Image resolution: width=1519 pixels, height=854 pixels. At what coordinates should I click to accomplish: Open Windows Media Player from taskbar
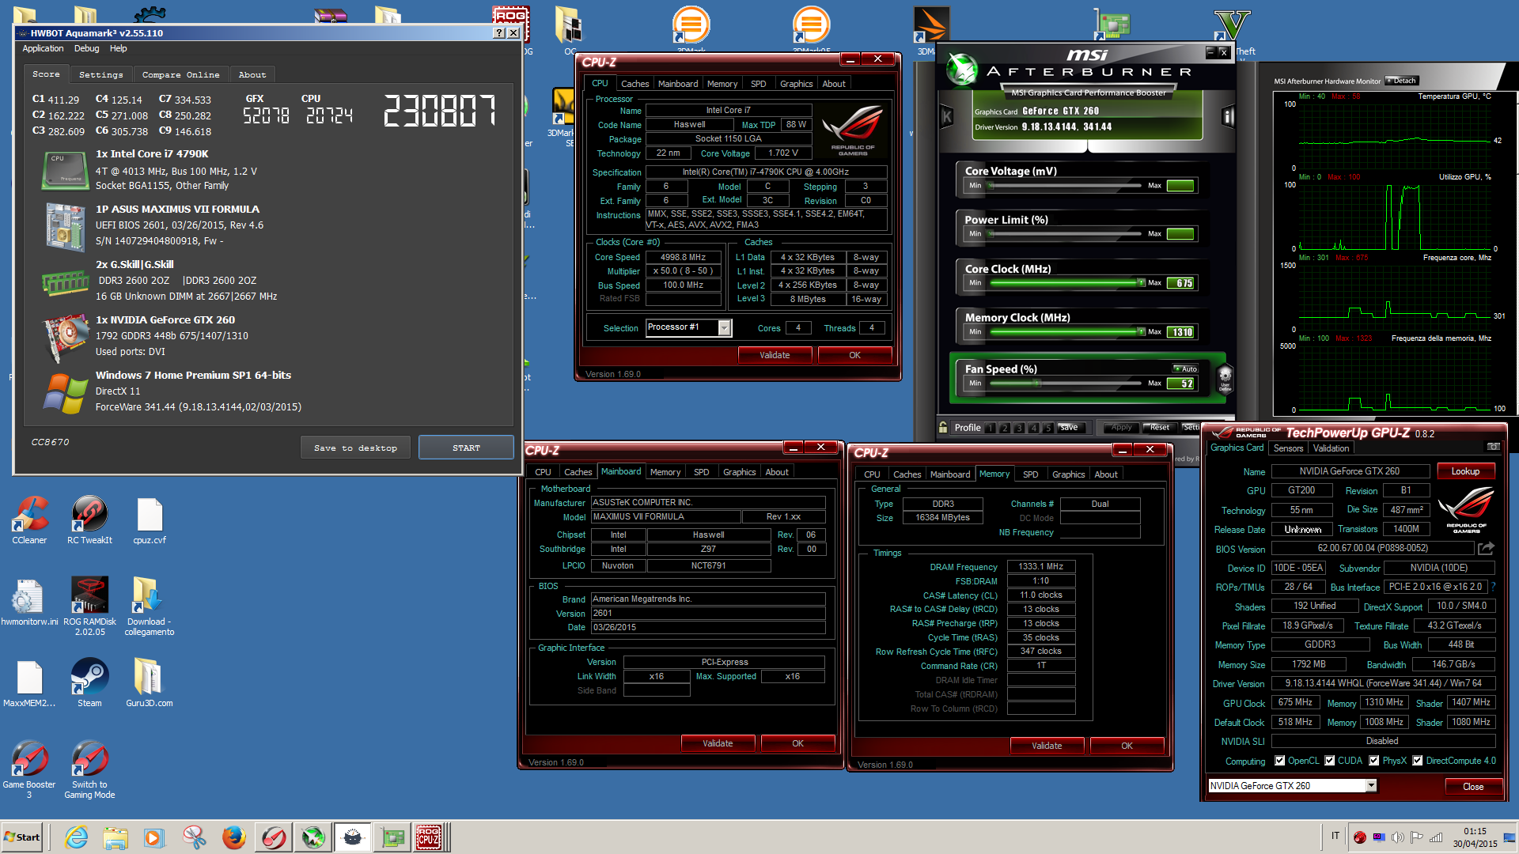click(153, 837)
